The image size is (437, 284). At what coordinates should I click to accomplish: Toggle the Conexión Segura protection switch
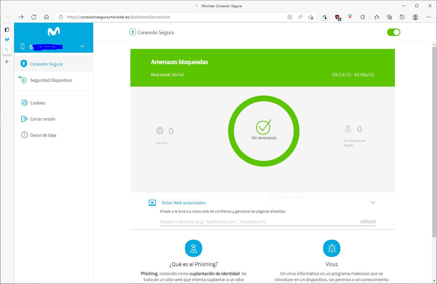[x=393, y=32]
